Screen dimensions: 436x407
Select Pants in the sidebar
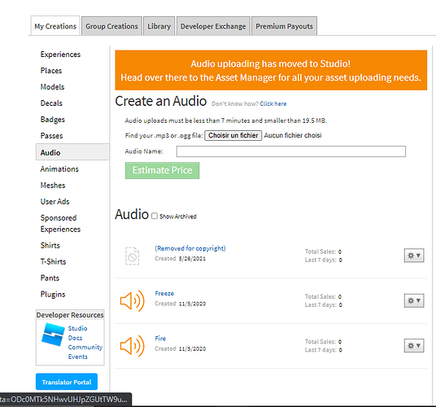pos(50,278)
